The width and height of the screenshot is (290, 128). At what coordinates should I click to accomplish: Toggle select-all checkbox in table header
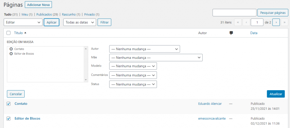click(8, 33)
